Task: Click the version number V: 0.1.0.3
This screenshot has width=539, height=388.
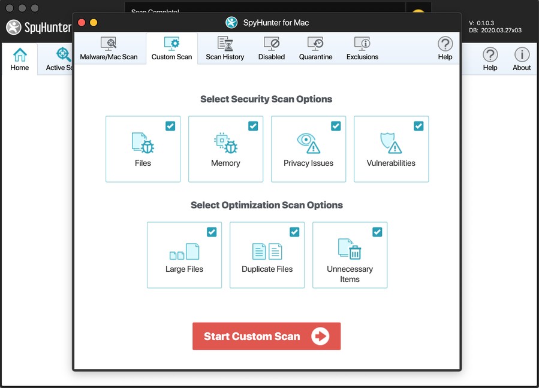Action: pyautogui.click(x=481, y=23)
